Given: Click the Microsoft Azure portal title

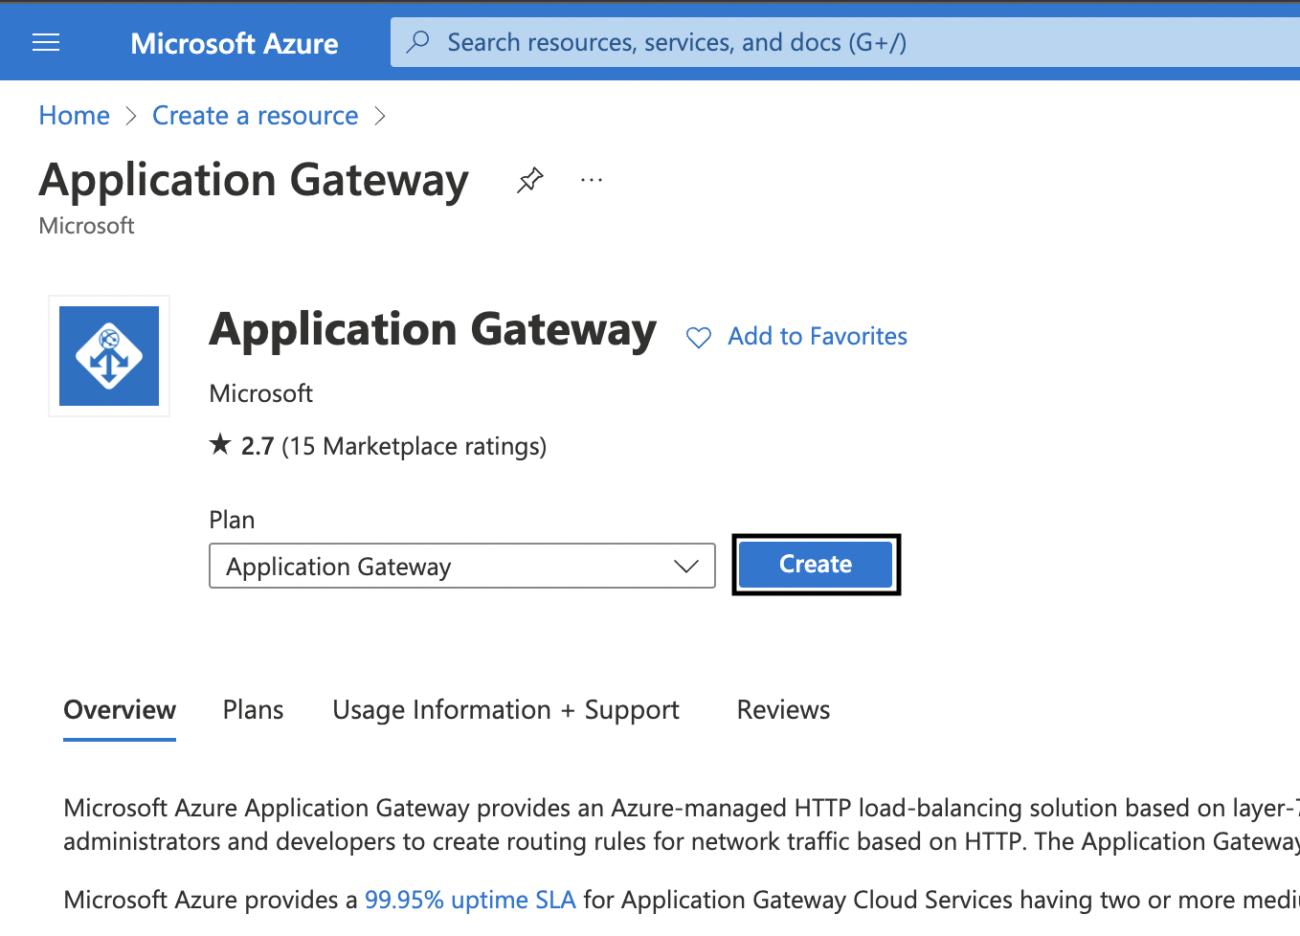Looking at the screenshot, I should (x=234, y=43).
